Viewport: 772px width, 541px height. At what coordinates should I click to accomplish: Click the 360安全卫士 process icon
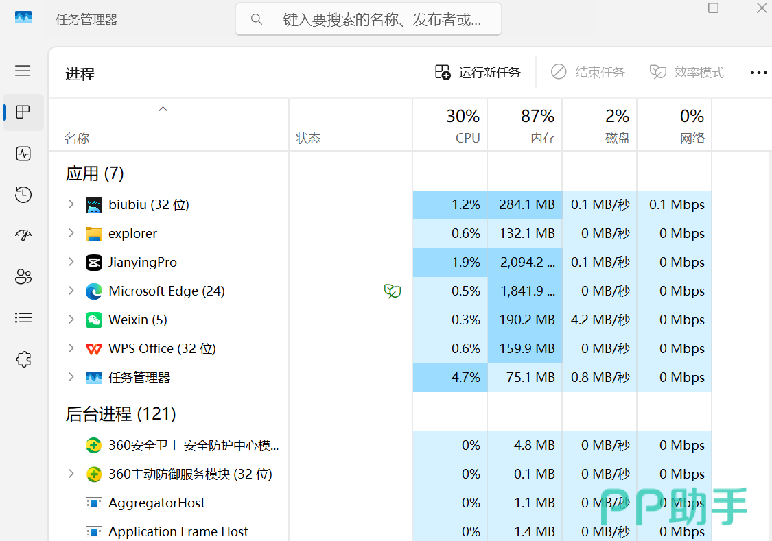coord(93,446)
